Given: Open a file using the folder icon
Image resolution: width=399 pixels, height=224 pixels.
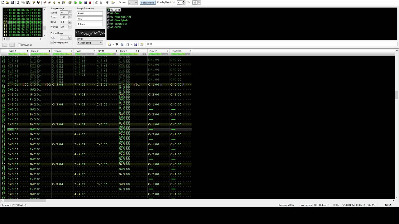Looking at the screenshot, I should [7, 2].
